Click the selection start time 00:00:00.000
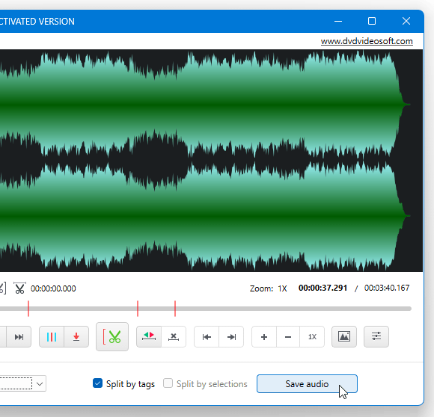 click(53, 288)
